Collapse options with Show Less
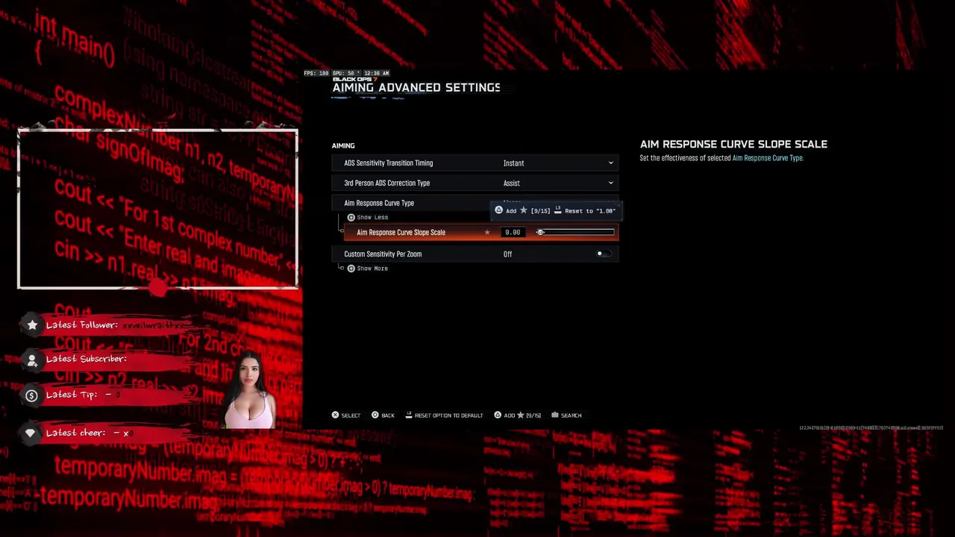Viewport: 955px width, 537px height. coord(367,217)
